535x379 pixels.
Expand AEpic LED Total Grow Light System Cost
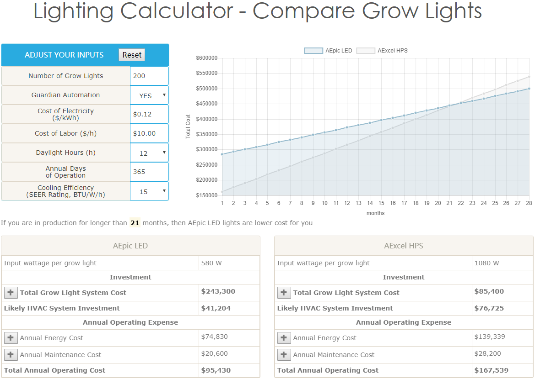(x=11, y=293)
